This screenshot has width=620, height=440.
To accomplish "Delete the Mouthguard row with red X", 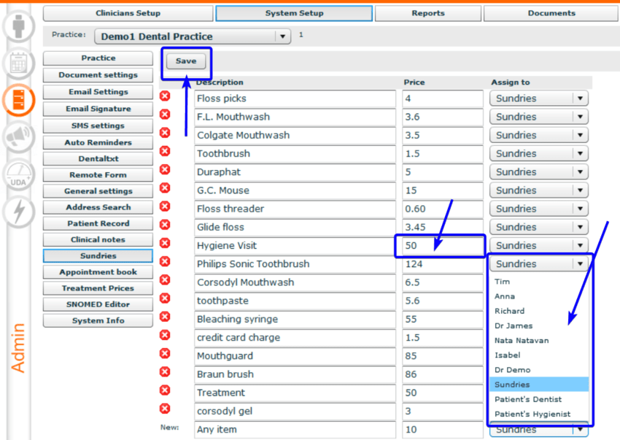I will click(x=165, y=353).
